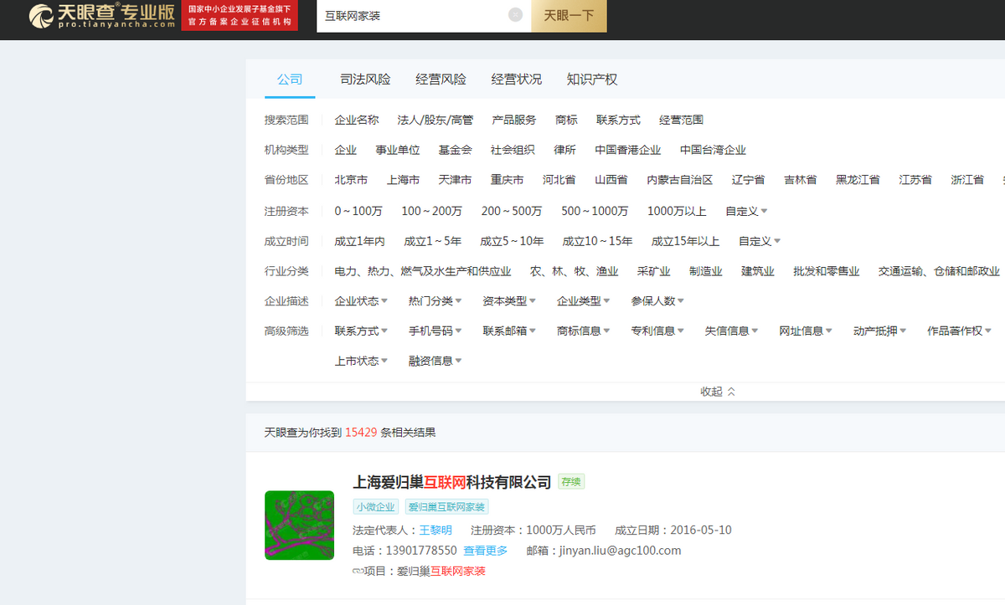The height and width of the screenshot is (605, 1005).
Task: Click the project link icon beside 项目
Action: point(358,571)
